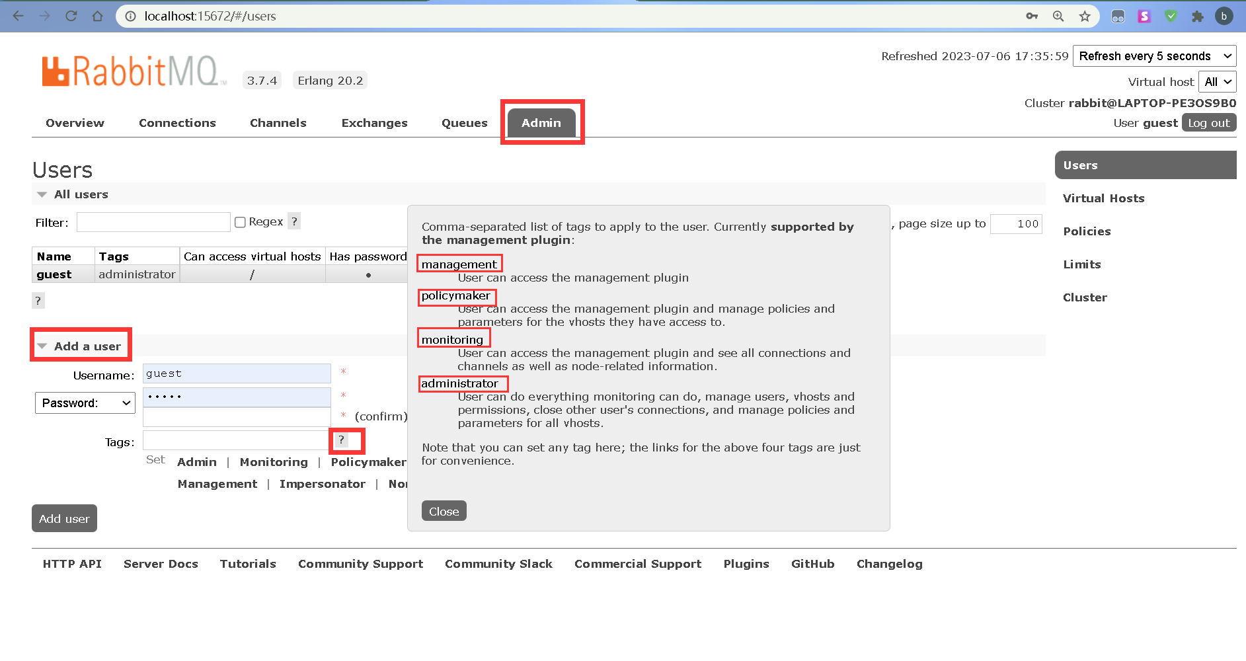Open the Server Docs footer link

pos(161,564)
